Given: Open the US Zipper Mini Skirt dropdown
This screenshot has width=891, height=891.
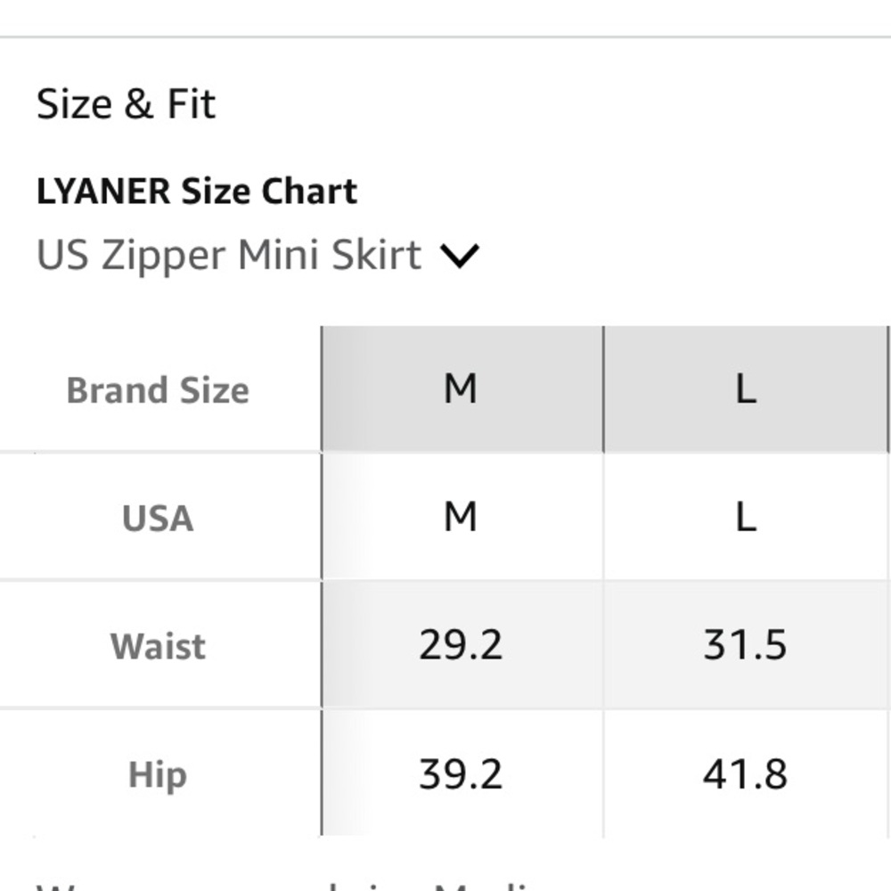Looking at the screenshot, I should pyautogui.click(x=258, y=255).
